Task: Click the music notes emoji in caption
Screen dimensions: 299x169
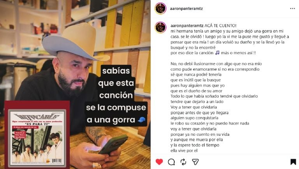Action: click(x=217, y=53)
